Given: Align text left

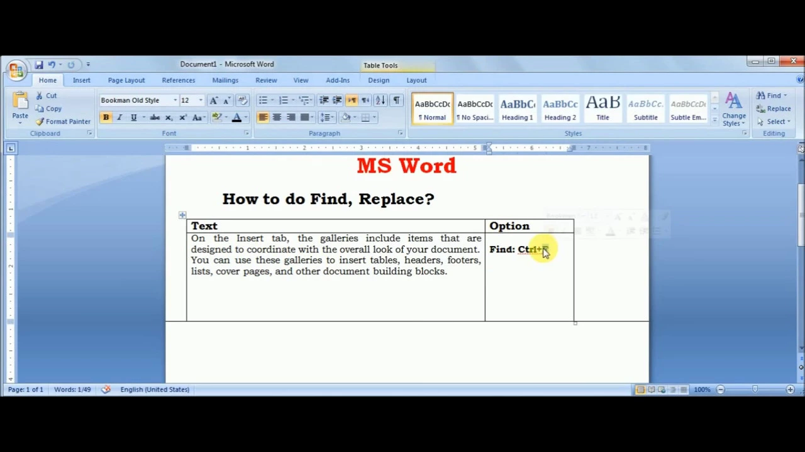Looking at the screenshot, I should tap(263, 117).
